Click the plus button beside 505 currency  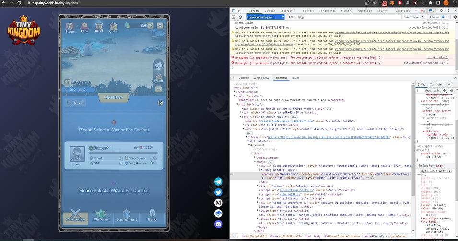151,26
